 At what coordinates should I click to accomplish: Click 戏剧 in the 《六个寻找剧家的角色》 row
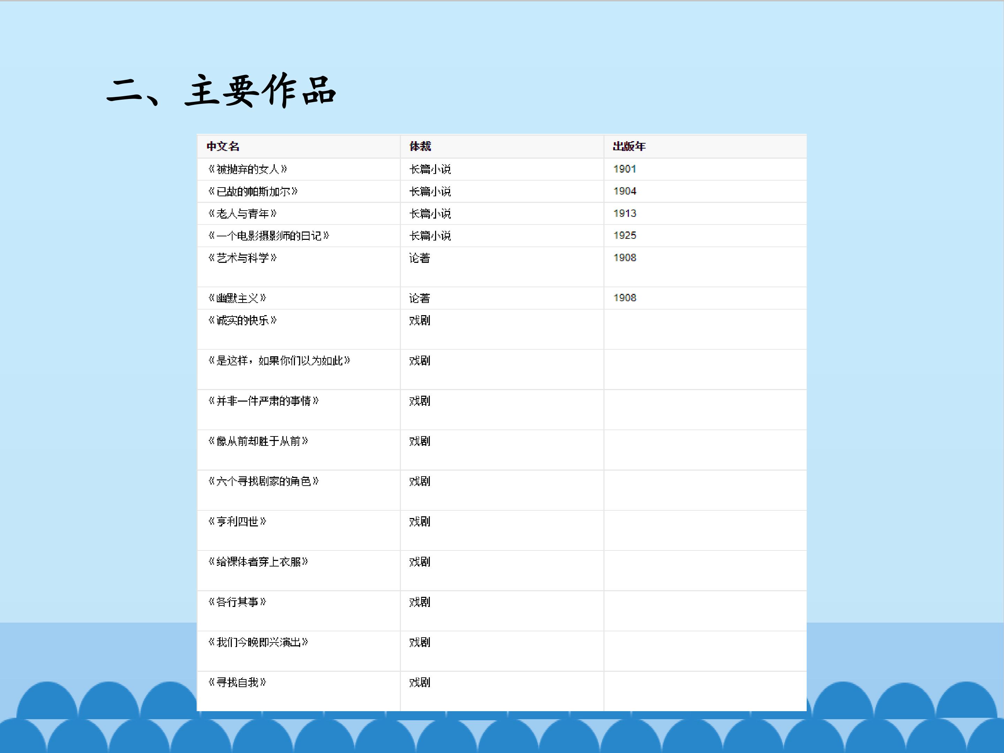pyautogui.click(x=419, y=481)
